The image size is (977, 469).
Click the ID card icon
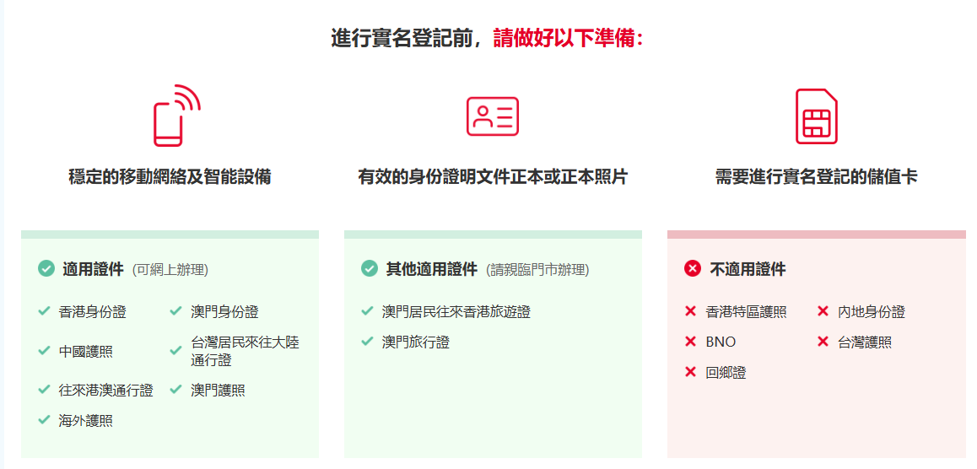click(492, 116)
